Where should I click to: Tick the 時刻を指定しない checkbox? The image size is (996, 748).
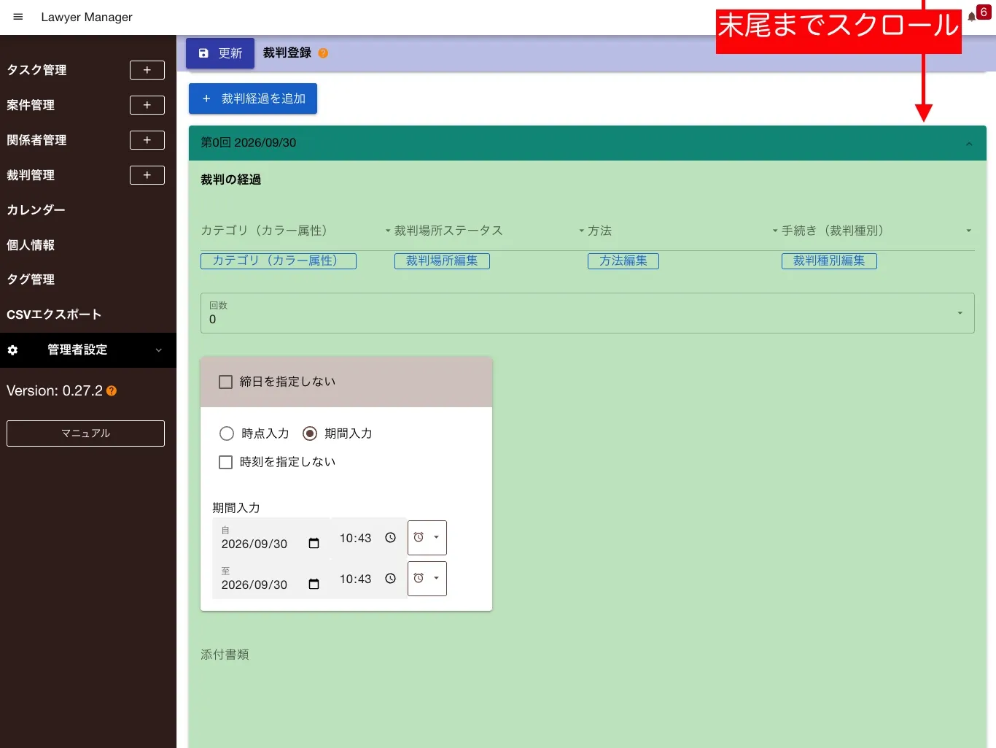click(x=226, y=462)
